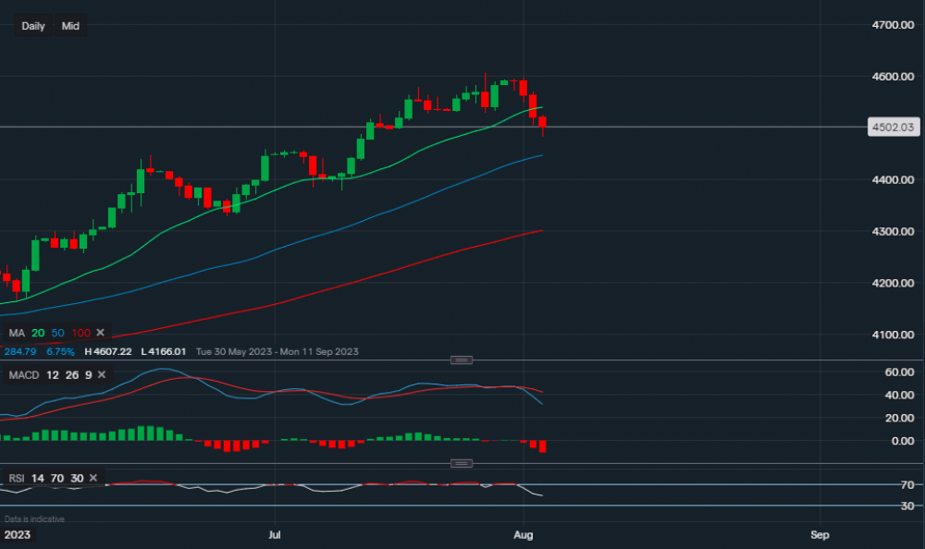Select the Mid price display tab
Image resolution: width=925 pixels, height=549 pixels.
[69, 26]
